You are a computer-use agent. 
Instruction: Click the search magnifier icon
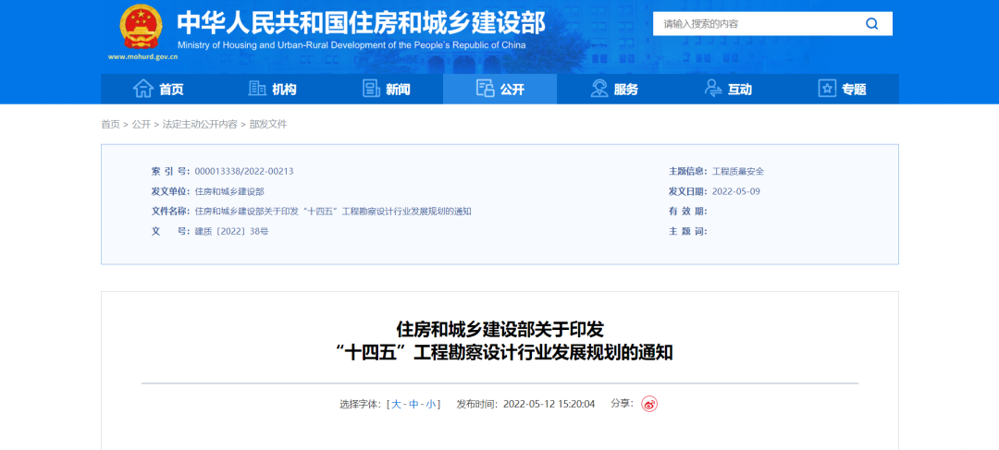click(871, 24)
